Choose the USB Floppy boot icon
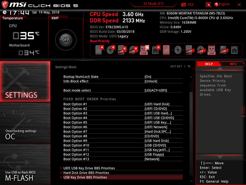Viewport: 246px width, 185px height. pos(223,50)
